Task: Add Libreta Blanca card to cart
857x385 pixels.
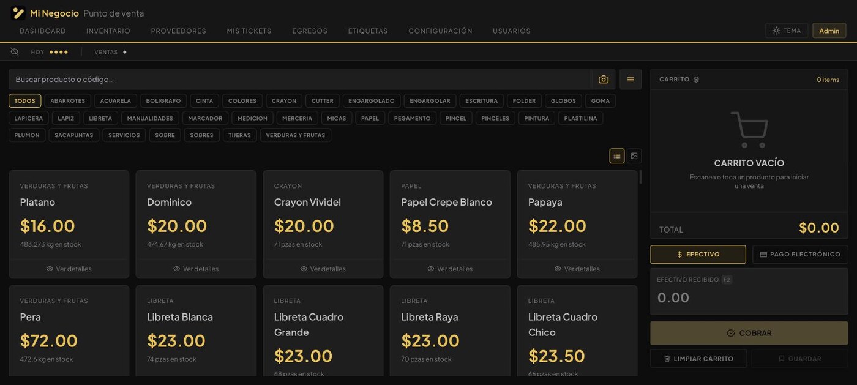Action: (196, 331)
